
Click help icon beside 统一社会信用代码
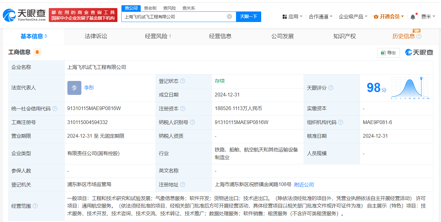pyautogui.click(x=55, y=109)
